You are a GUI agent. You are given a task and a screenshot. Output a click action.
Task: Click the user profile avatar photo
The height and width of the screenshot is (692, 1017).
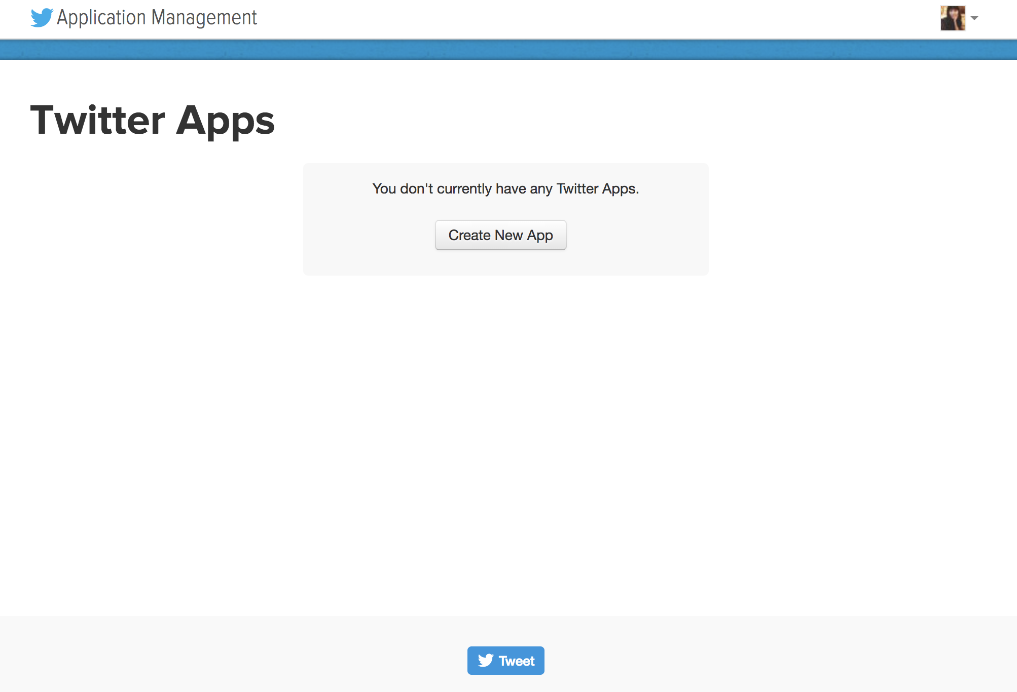[953, 18]
